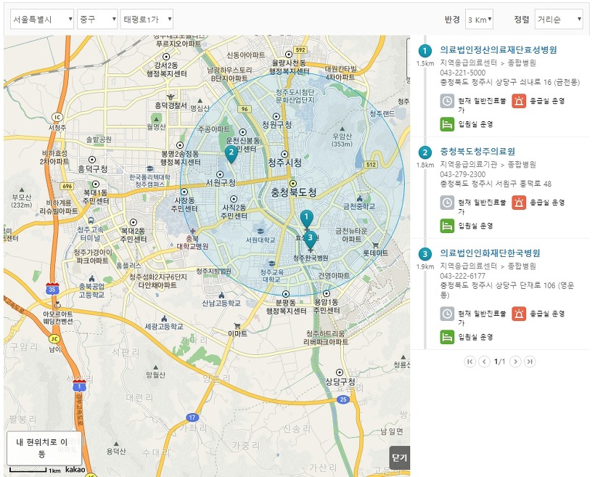Open 의료법인인화재단한국병원 hospital link
This screenshot has height=477, width=595.
(x=490, y=253)
